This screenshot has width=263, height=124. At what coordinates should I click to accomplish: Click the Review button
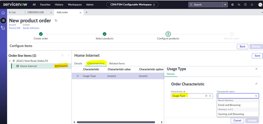pos(256,47)
